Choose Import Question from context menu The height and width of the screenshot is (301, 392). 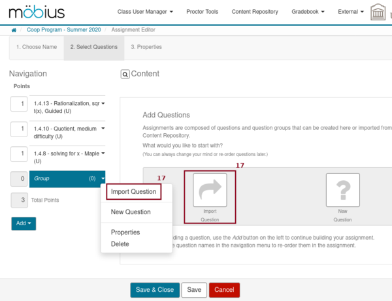pyautogui.click(x=133, y=191)
